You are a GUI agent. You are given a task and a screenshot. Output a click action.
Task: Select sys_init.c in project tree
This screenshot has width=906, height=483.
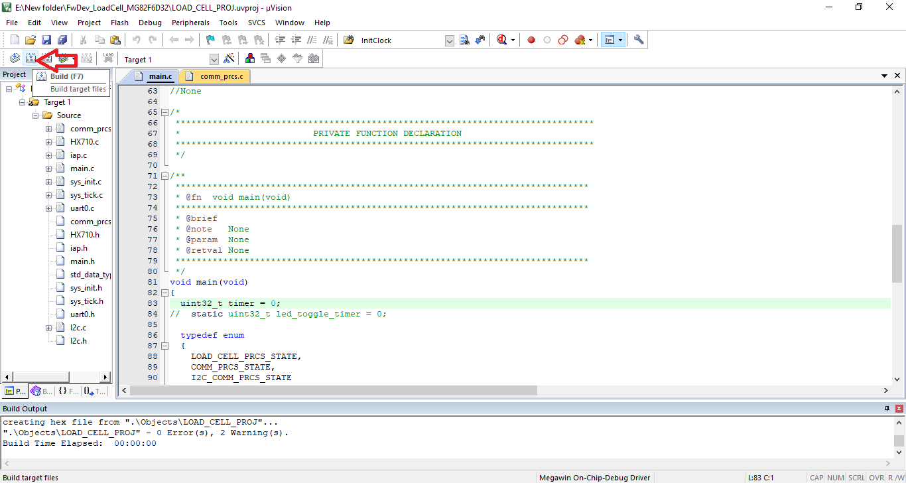86,182
